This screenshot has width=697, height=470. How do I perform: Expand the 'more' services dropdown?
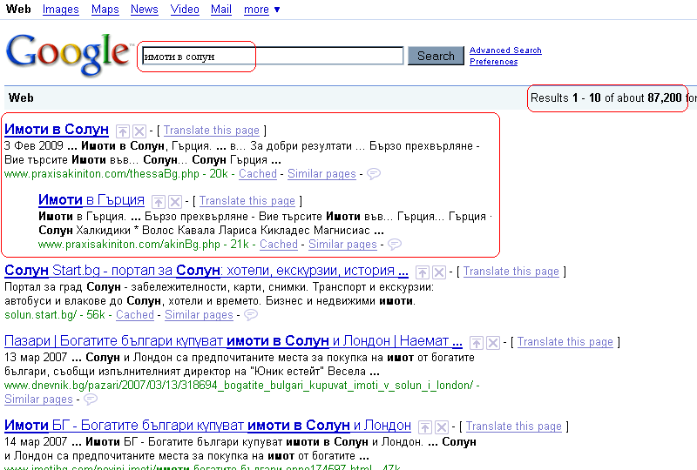[x=262, y=10]
